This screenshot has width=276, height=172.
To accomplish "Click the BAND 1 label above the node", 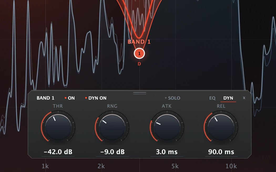I will 139,42.
